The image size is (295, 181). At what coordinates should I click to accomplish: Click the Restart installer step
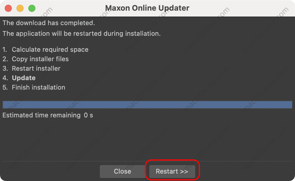(36, 68)
